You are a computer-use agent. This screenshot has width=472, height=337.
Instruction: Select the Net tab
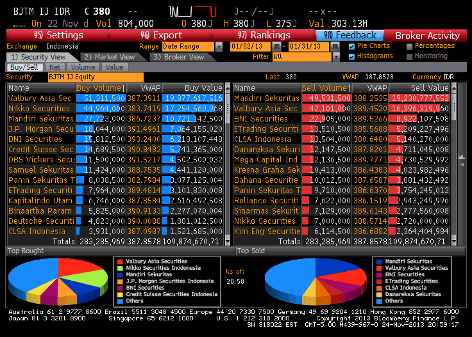pos(55,67)
